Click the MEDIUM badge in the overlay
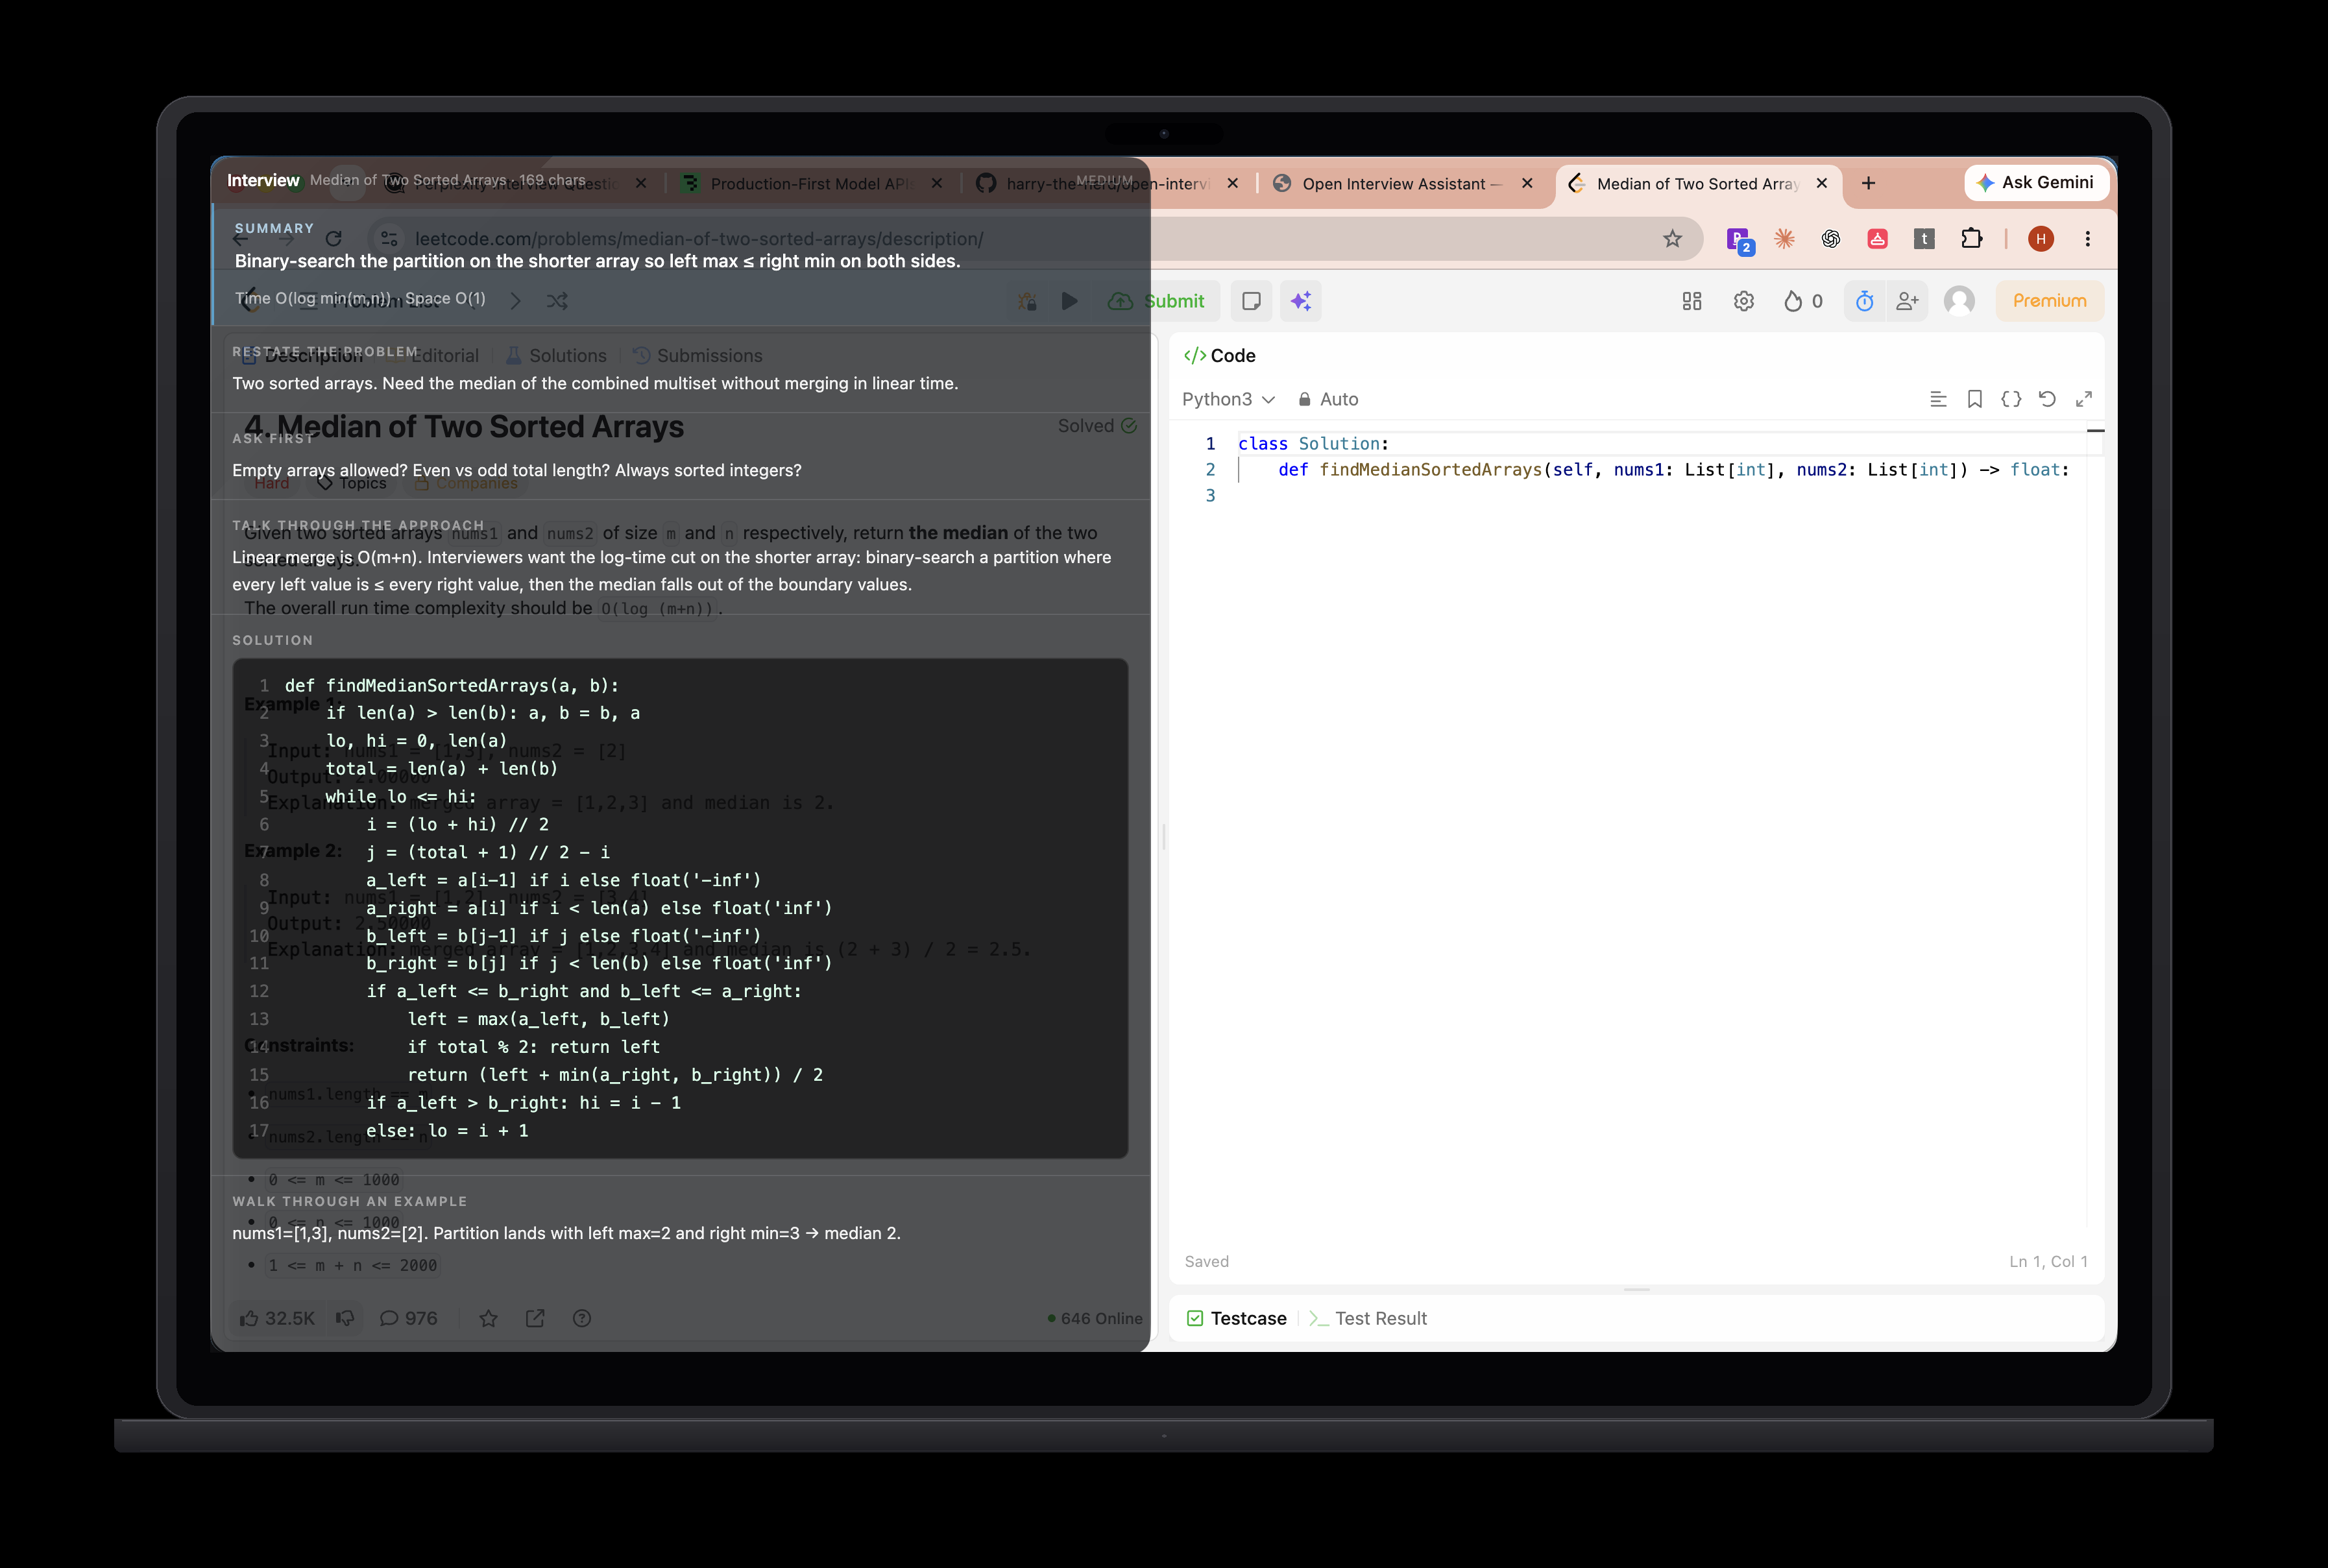2328x1568 pixels. 1105,180
